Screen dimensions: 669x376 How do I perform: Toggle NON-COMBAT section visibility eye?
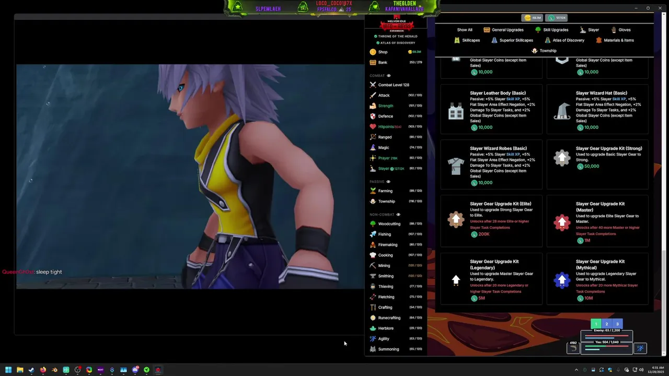click(398, 215)
